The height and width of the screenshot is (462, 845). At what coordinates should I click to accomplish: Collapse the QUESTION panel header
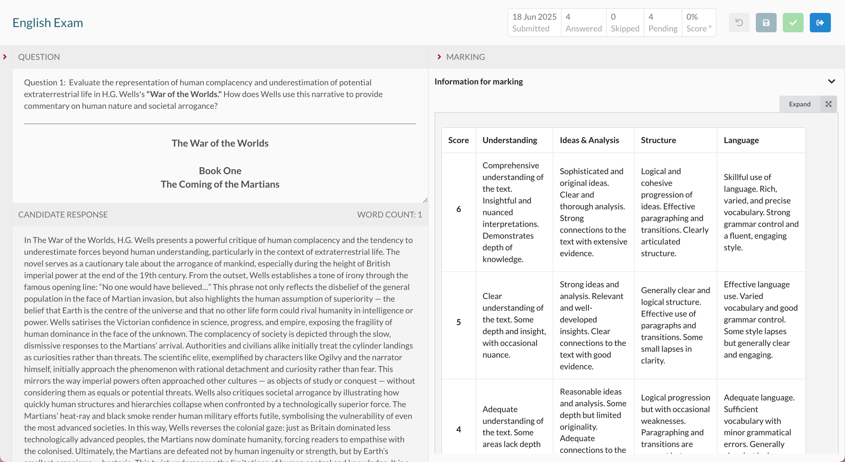pos(39,57)
